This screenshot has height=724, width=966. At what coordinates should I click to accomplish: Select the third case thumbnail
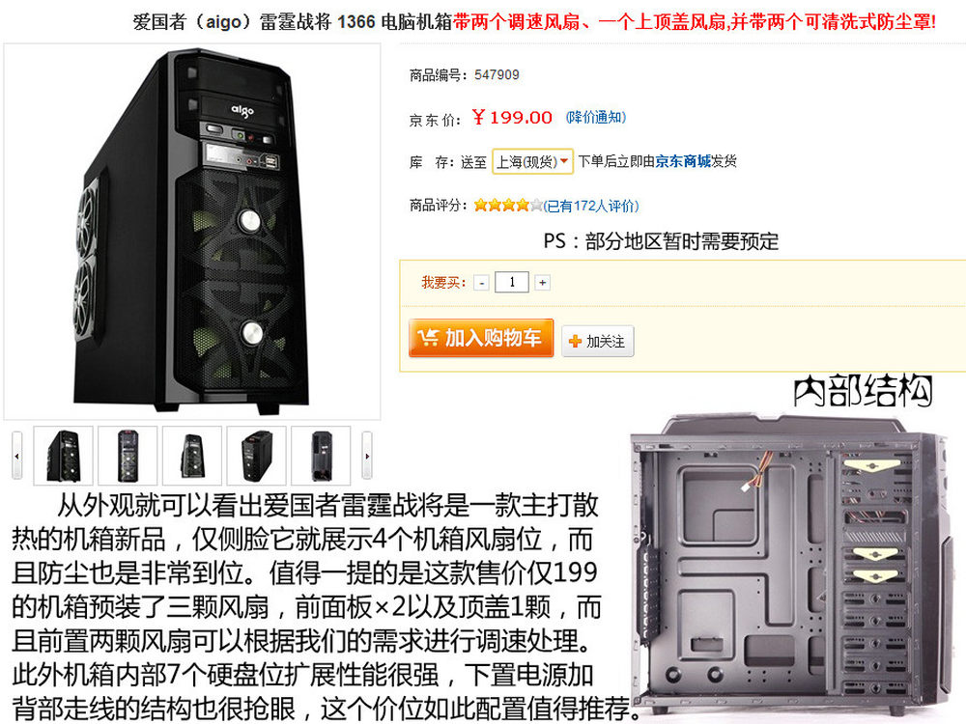click(x=192, y=456)
